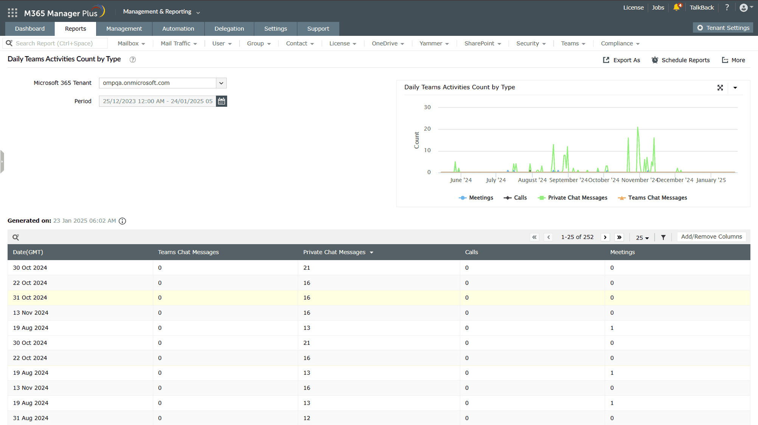Image resolution: width=758 pixels, height=425 pixels.
Task: Click the Schedule Reports button
Action: pos(680,60)
